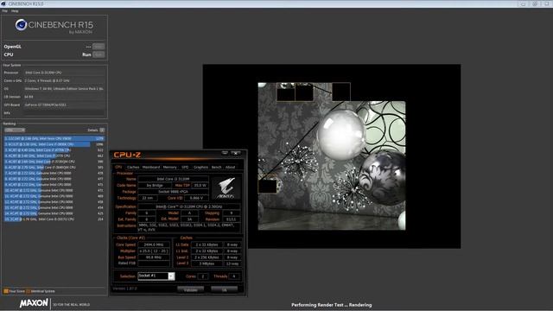Open the Socket #1 selection dropdown
553x311 pixels.
171,276
